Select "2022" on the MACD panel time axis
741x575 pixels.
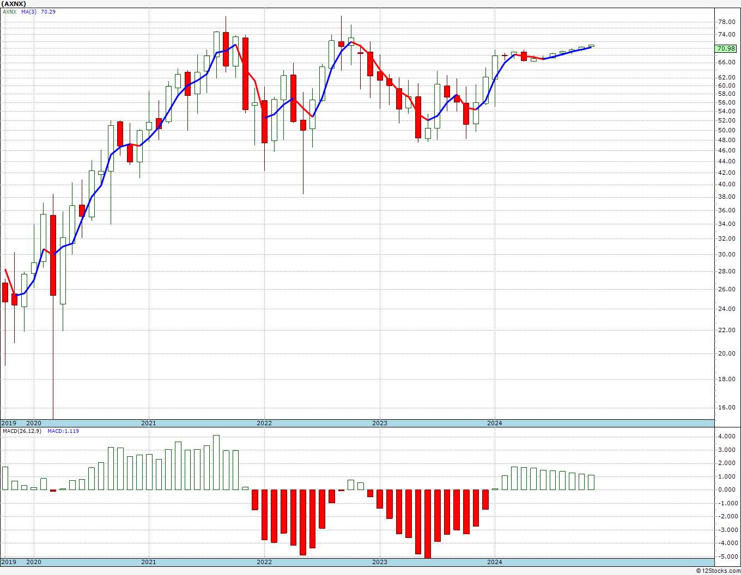coord(264,562)
